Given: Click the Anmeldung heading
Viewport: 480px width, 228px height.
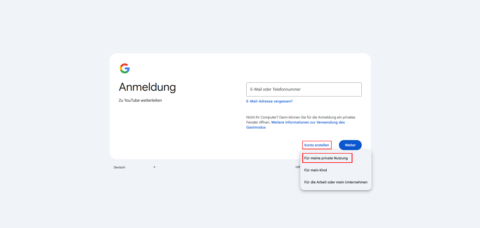Looking at the screenshot, I should coord(147,87).
